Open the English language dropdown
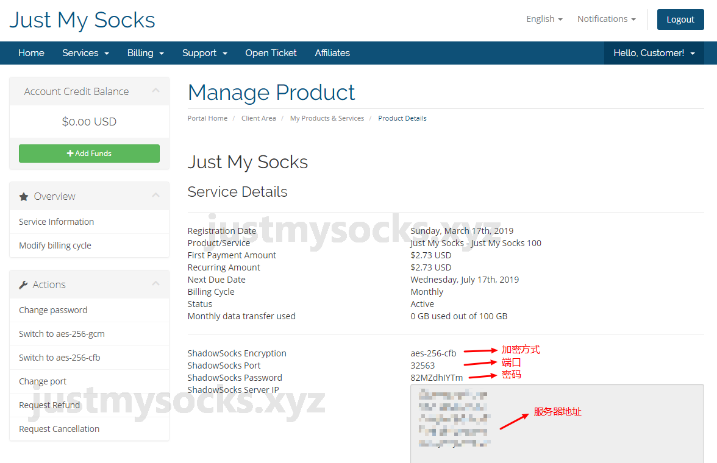The width and height of the screenshot is (717, 463). tap(544, 19)
